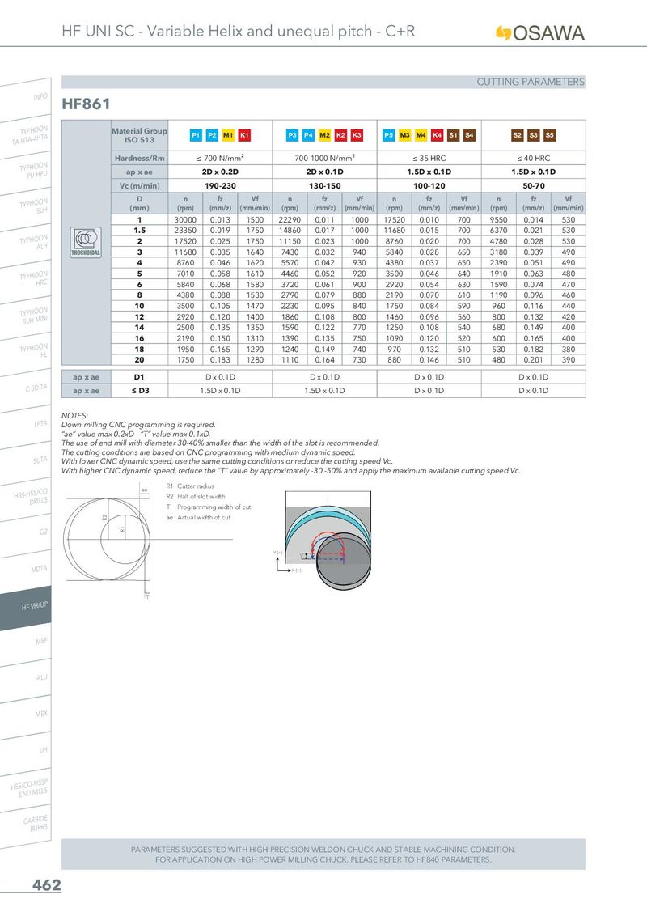Viewport: 647px width, 916px height.
Task: Select the yellow M1 material badge
Action: point(228,135)
